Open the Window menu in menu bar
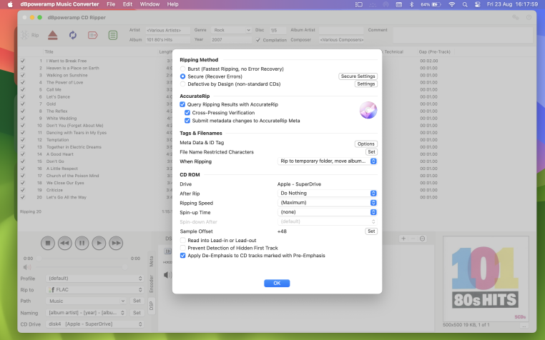 149,4
